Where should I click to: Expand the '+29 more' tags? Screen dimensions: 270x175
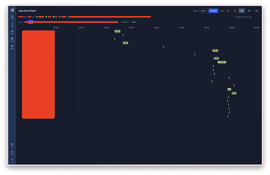(x=124, y=22)
